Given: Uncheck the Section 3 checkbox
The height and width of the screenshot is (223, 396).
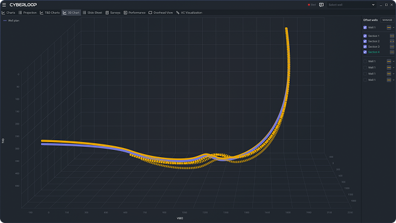Looking at the screenshot, I should click(x=365, y=47).
